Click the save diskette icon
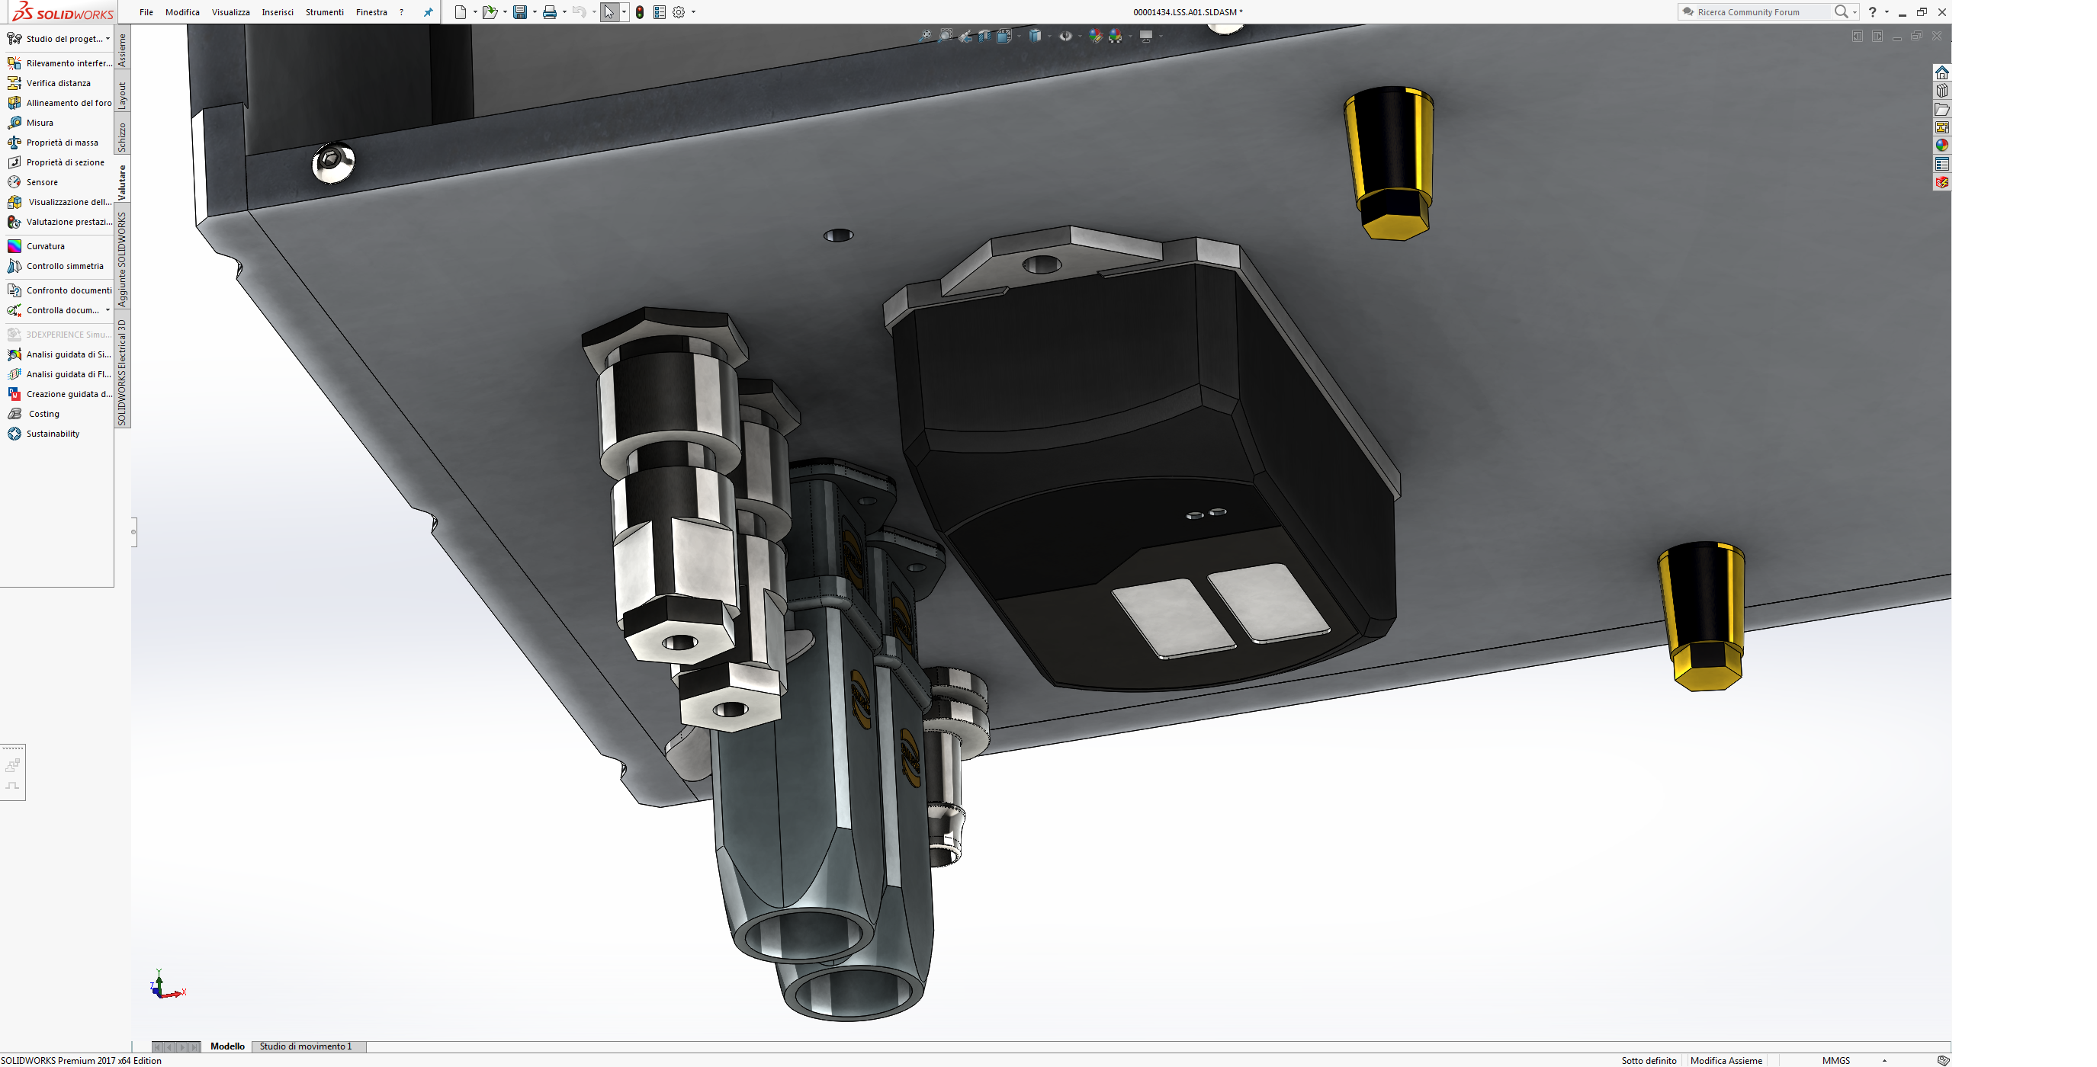 pyautogui.click(x=519, y=12)
